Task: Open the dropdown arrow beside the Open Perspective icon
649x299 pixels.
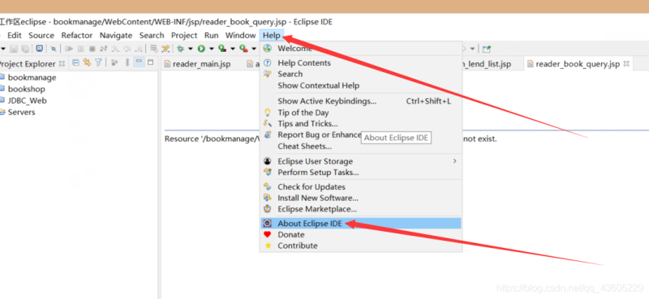Action: coord(473,49)
